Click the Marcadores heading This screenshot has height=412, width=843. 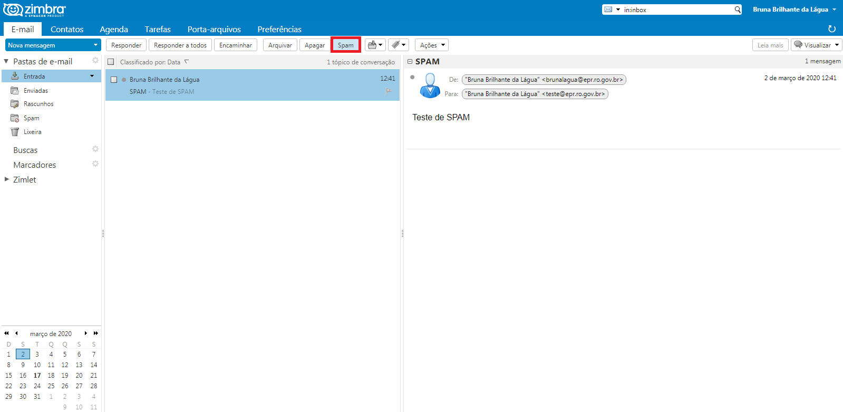(x=34, y=165)
